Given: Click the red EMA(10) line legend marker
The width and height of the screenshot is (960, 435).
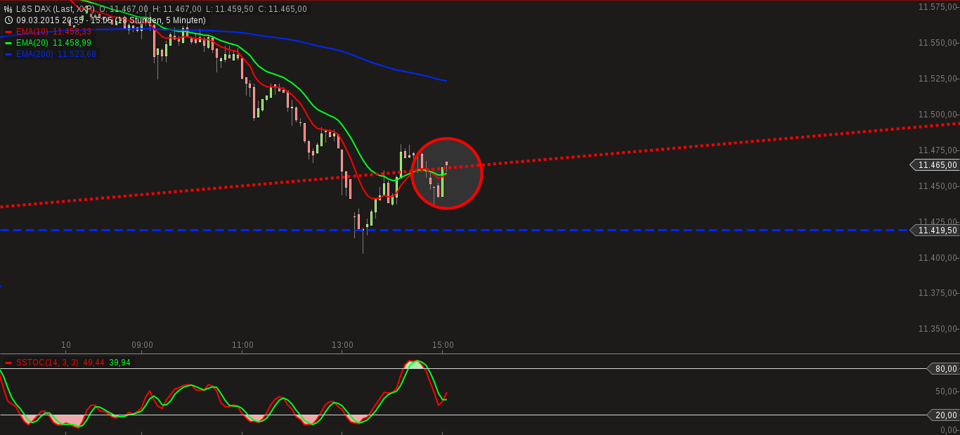Looking at the screenshot, I should click(8, 32).
